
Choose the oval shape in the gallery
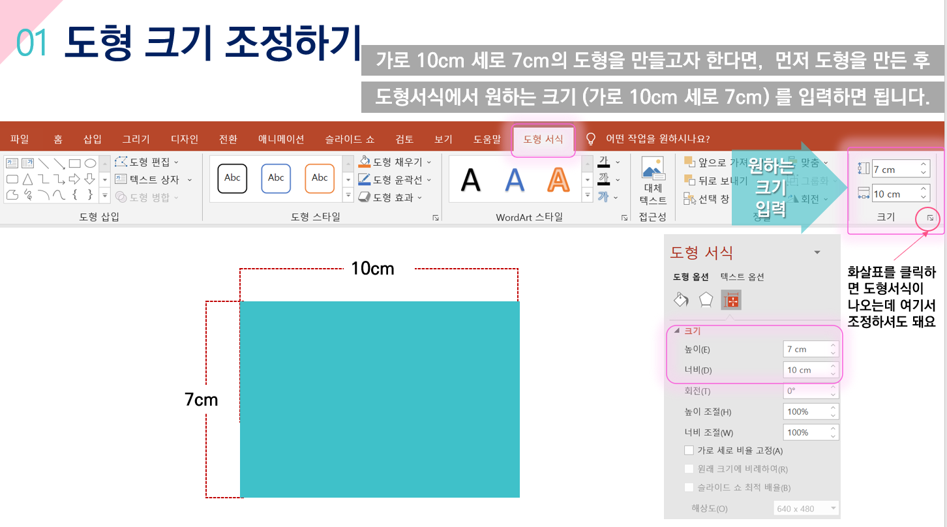[90, 163]
